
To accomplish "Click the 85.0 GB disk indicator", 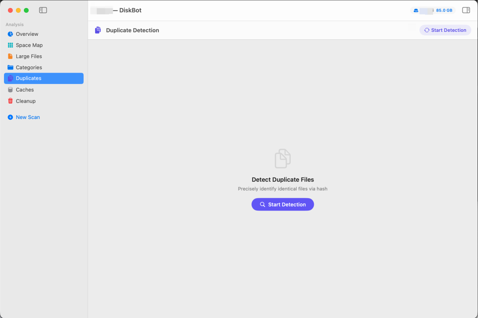I will pyautogui.click(x=432, y=10).
